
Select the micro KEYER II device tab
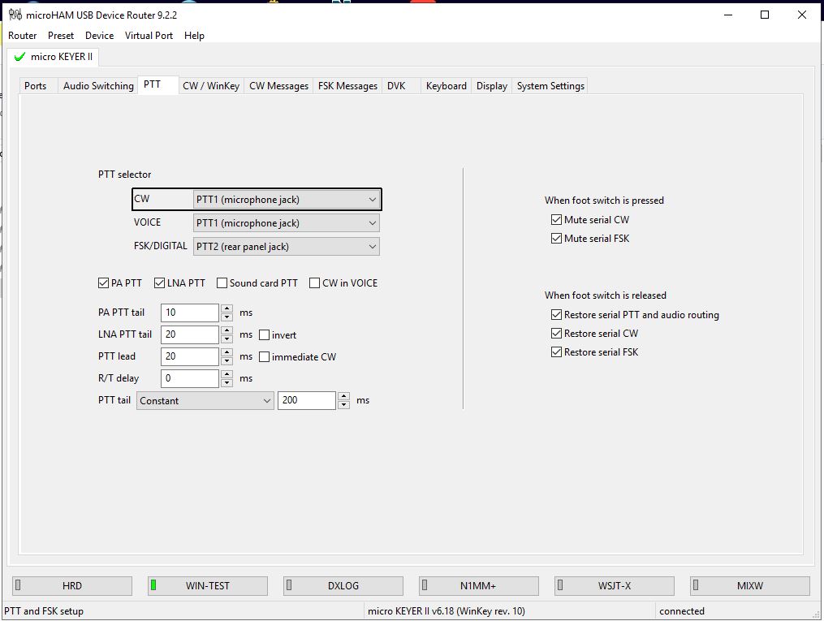click(x=53, y=57)
